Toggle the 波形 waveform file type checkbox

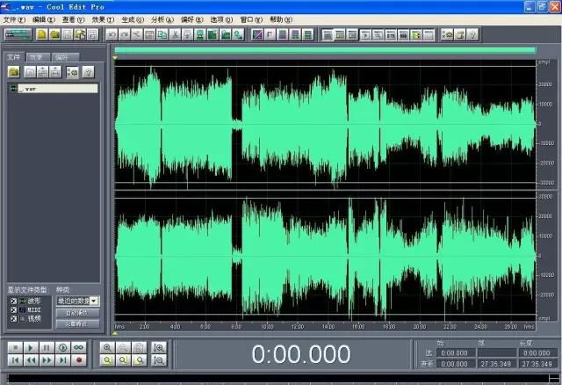[14, 301]
